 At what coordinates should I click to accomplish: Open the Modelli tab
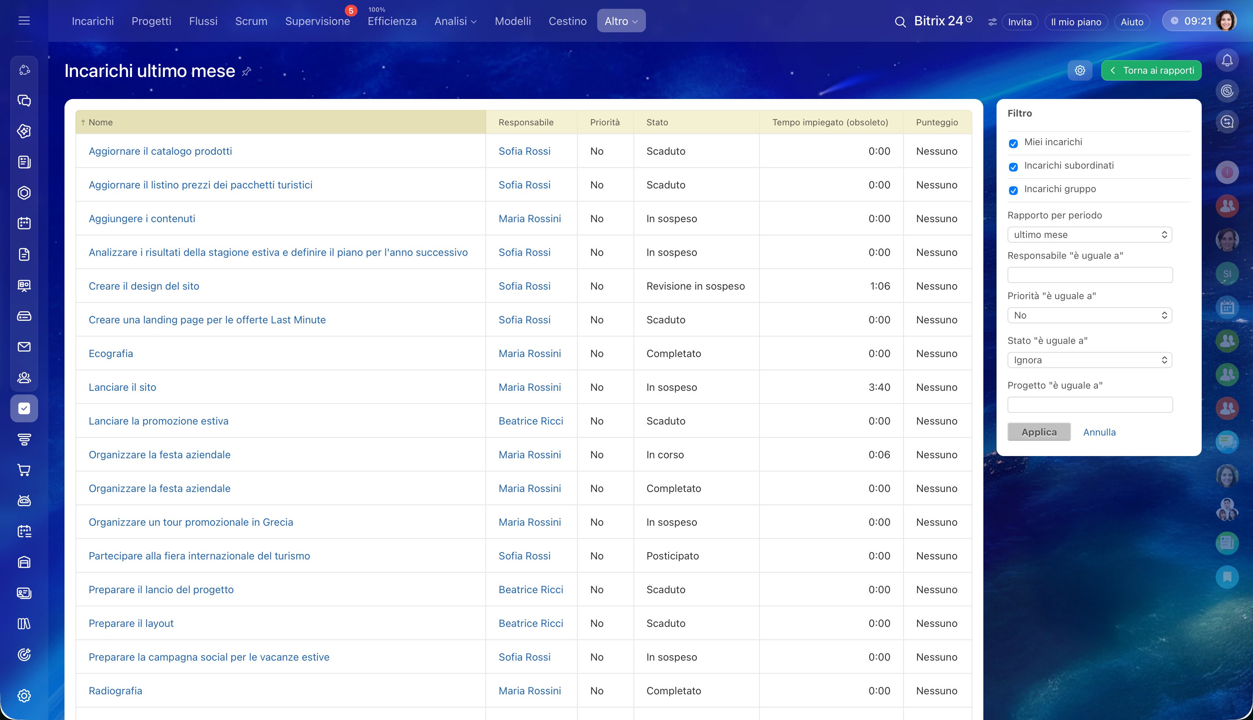tap(513, 21)
